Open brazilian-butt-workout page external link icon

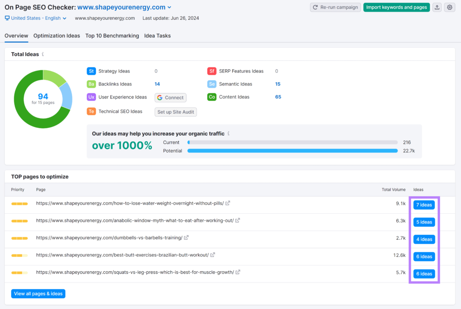pyautogui.click(x=212, y=255)
